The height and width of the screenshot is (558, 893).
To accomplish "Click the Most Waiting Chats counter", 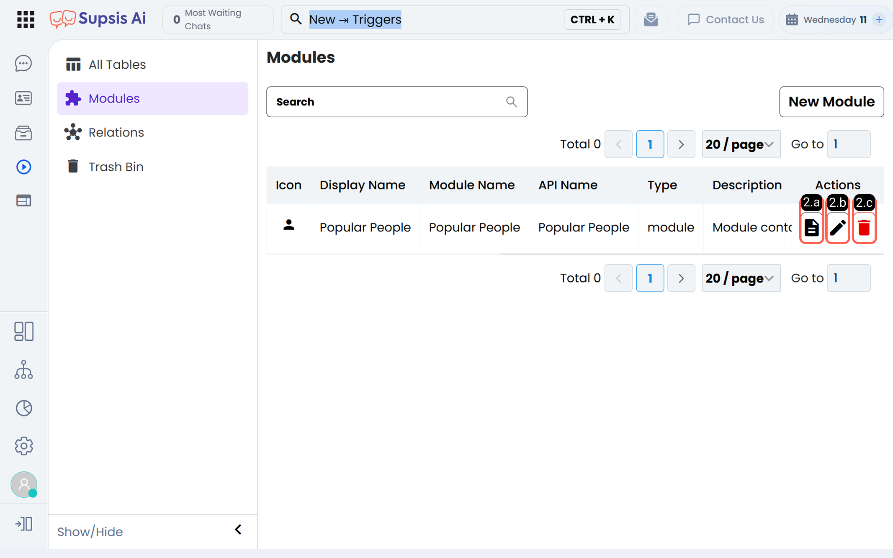I will (x=218, y=19).
